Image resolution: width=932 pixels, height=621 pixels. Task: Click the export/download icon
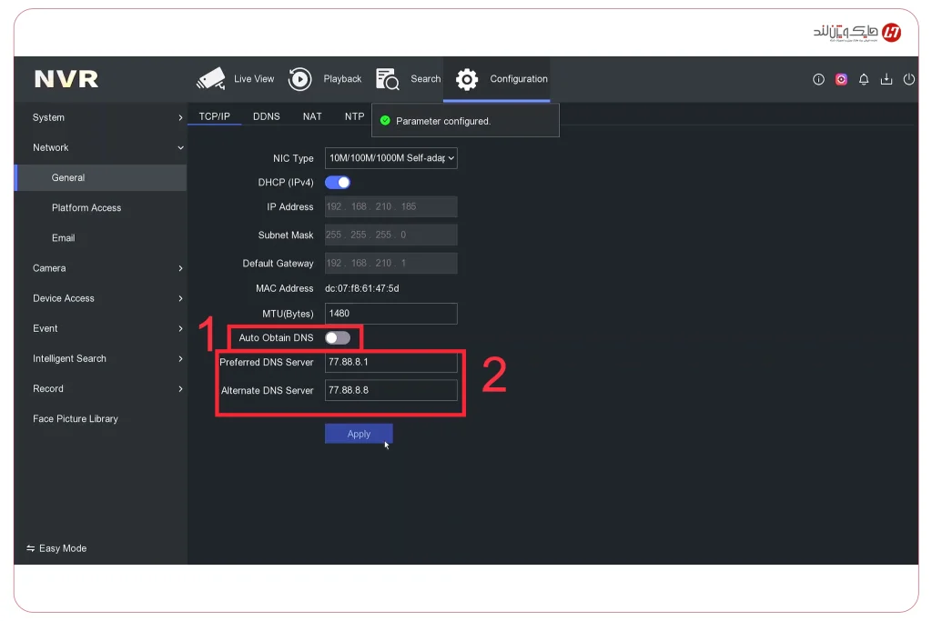pos(886,79)
